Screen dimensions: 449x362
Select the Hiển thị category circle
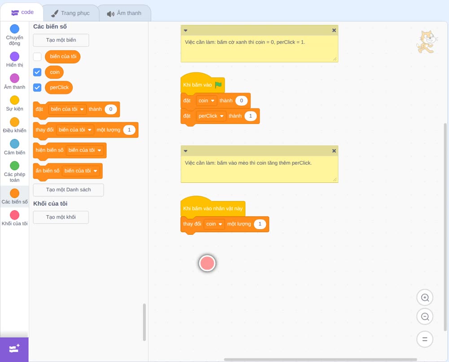tap(15, 57)
